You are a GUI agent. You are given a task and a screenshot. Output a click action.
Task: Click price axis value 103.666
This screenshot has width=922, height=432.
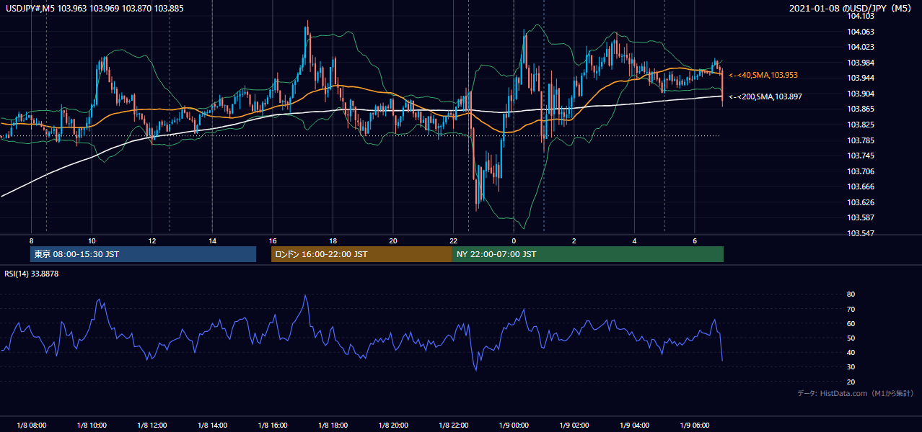(860, 186)
